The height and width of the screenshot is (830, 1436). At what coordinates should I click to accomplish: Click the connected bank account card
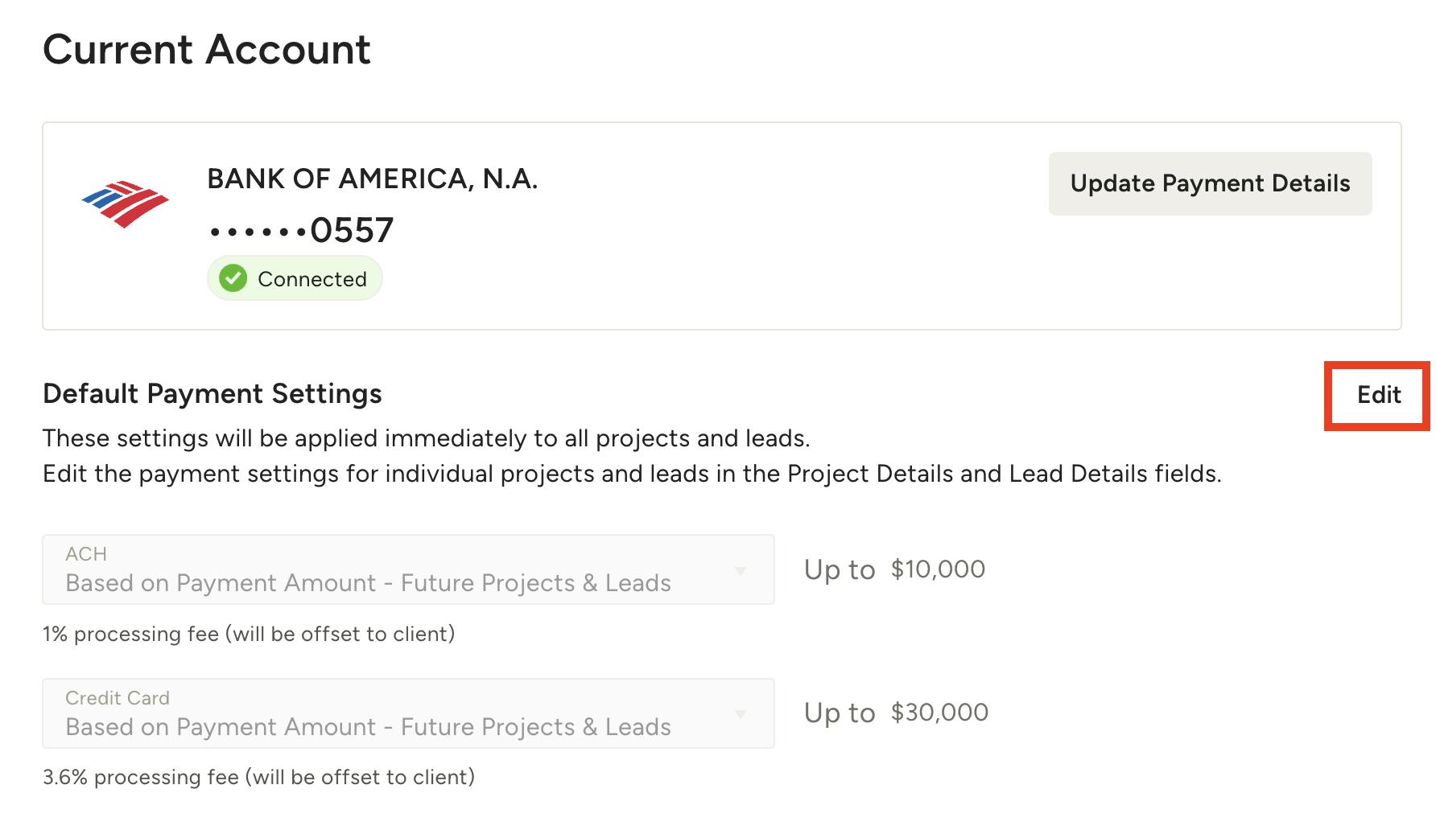[x=718, y=224]
